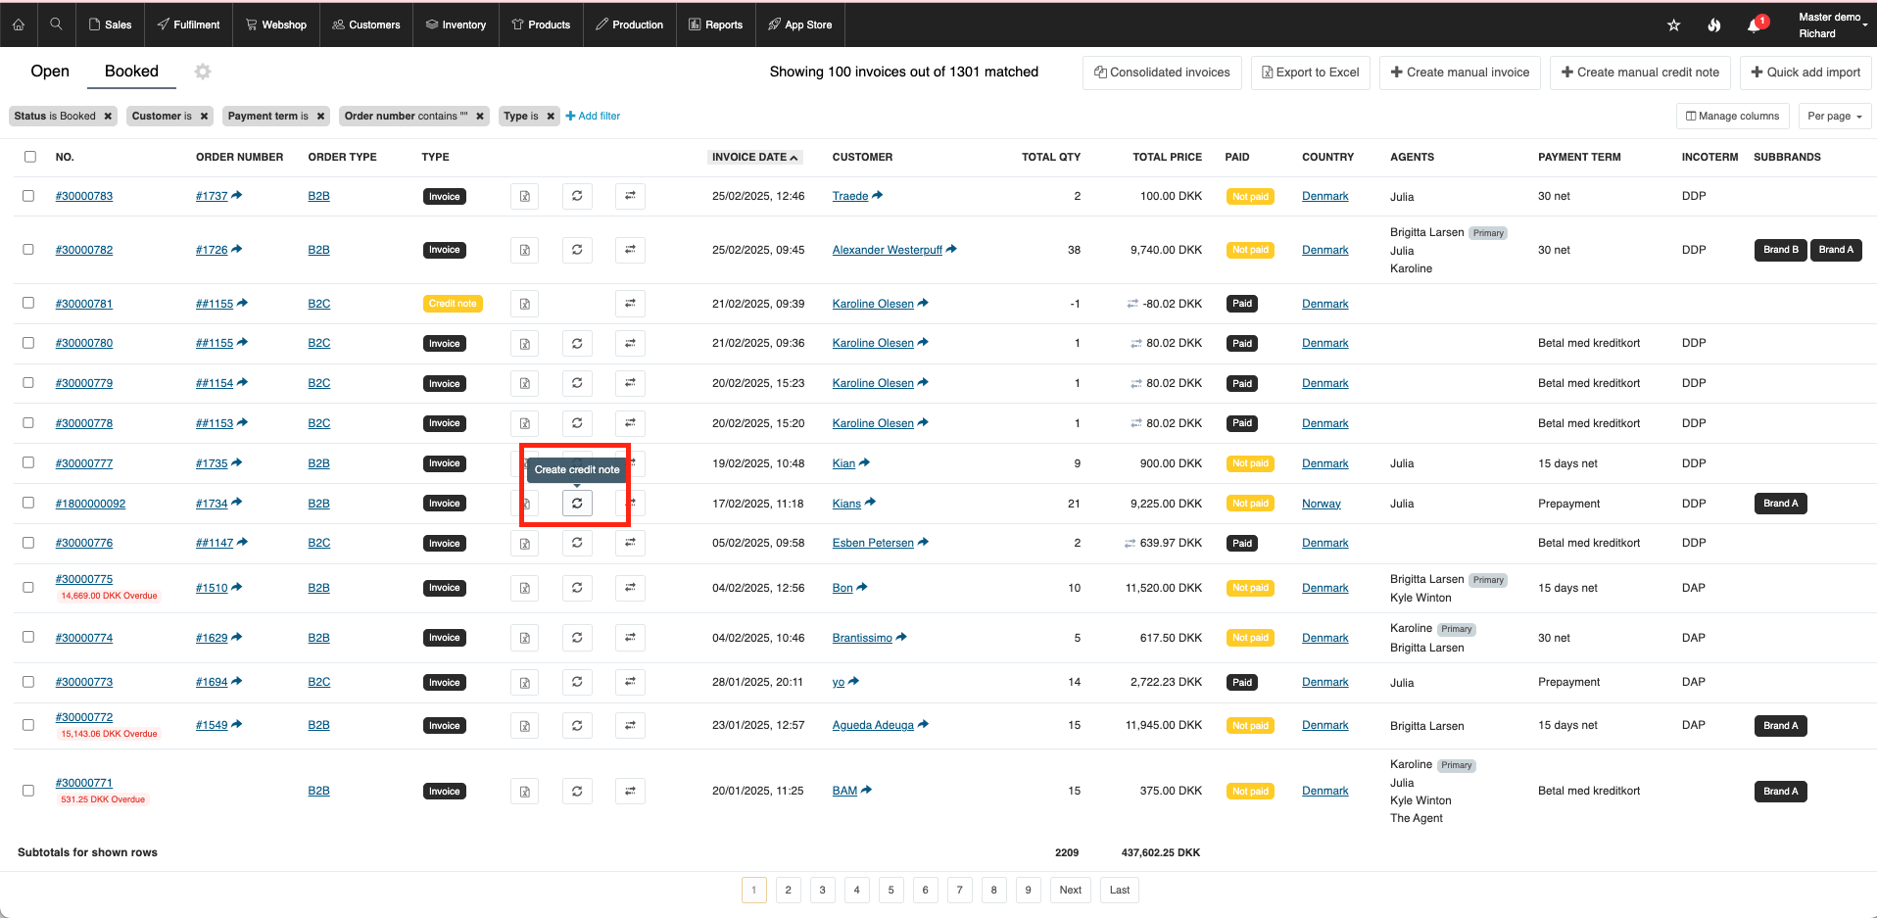Viewport: 1877px width, 918px height.
Task: Open customer link Alexander Westerpuff
Action: point(887,250)
